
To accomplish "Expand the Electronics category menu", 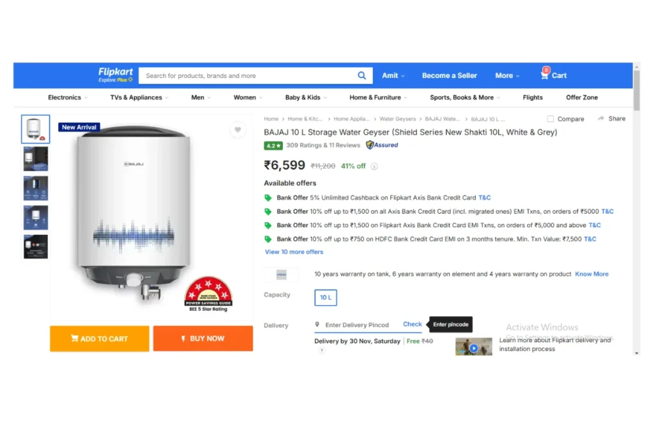I will (68, 98).
